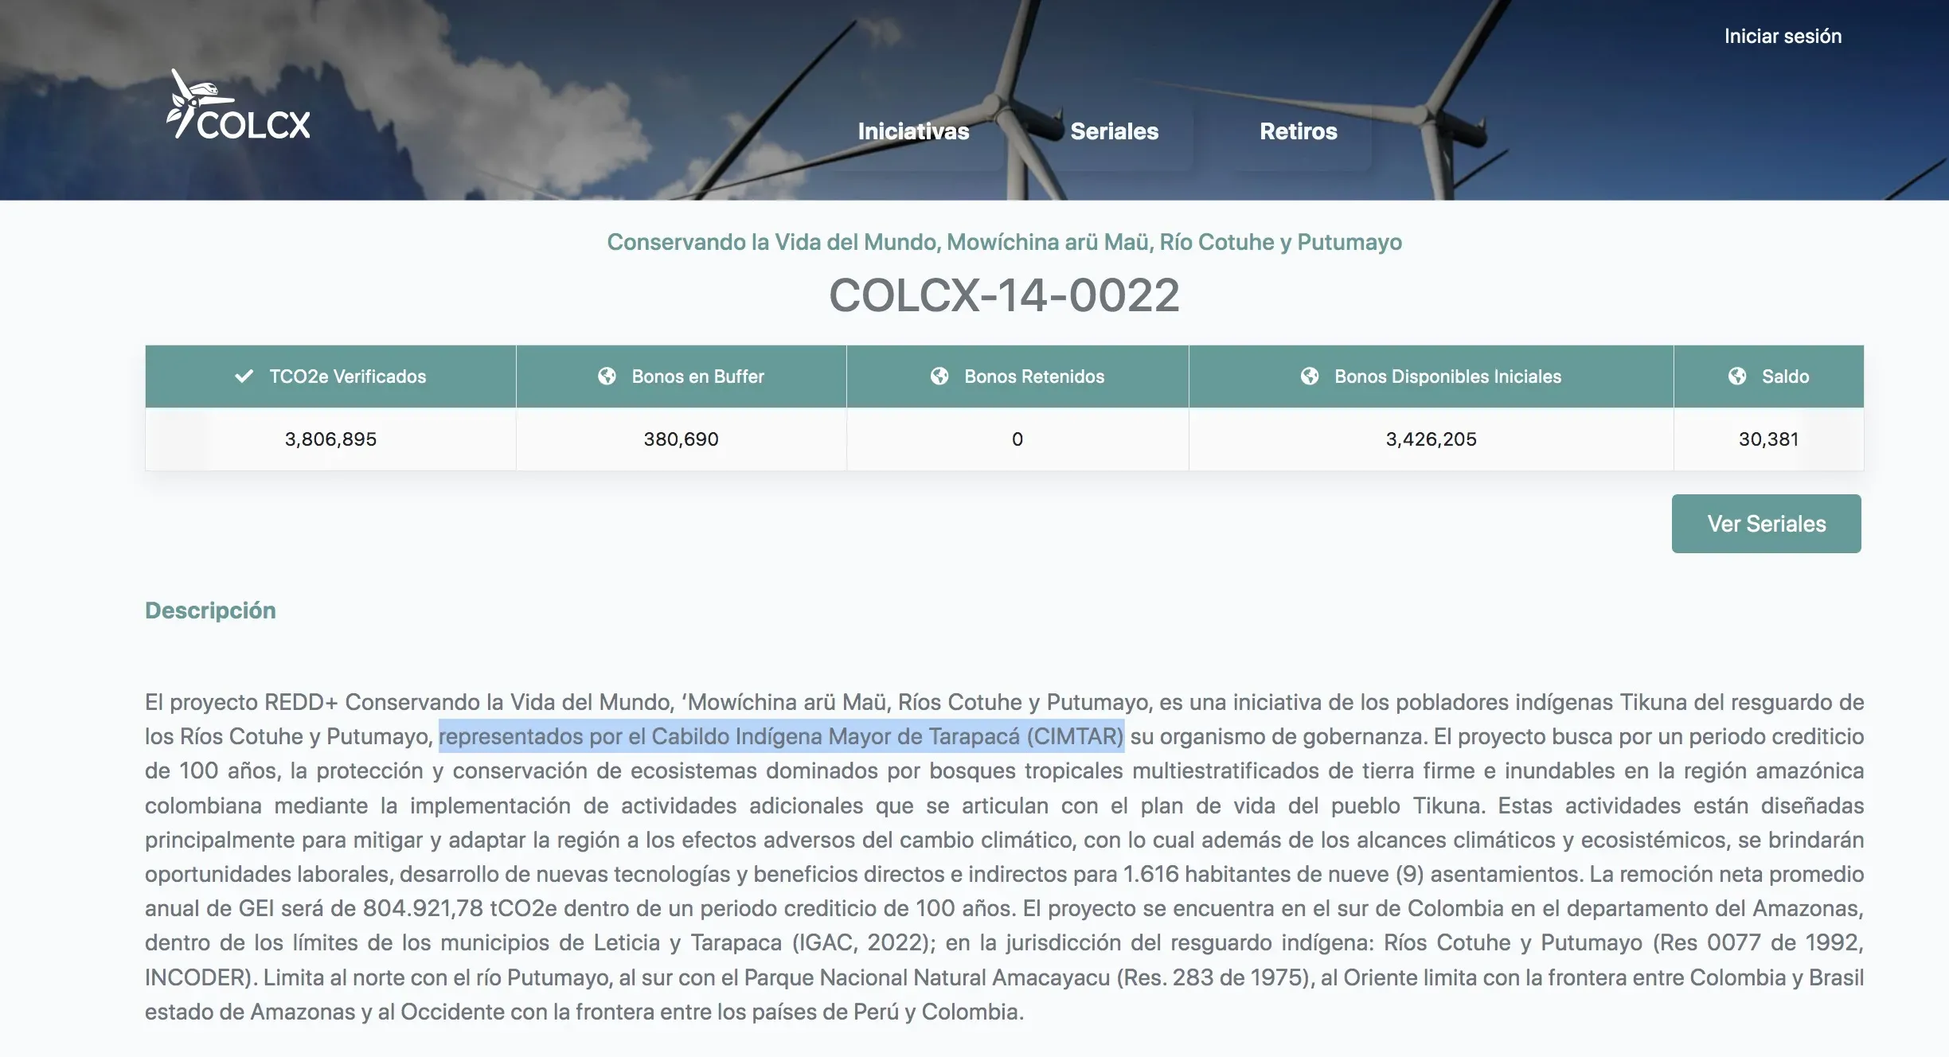Click the globe icon beside Saldo

(1737, 376)
